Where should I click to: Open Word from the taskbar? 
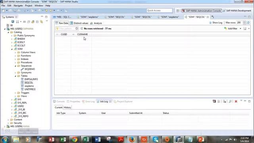(98, 139)
